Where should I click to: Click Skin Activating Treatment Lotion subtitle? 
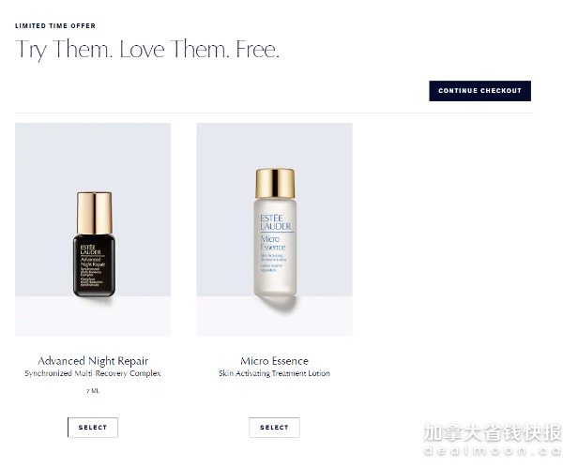click(x=274, y=373)
